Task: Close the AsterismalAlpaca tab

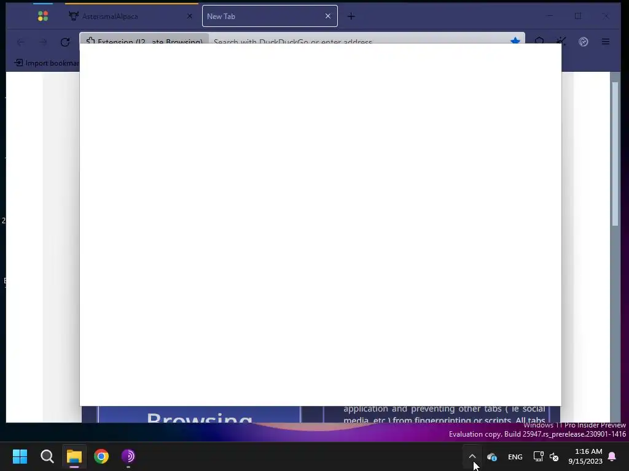Action: (190, 16)
